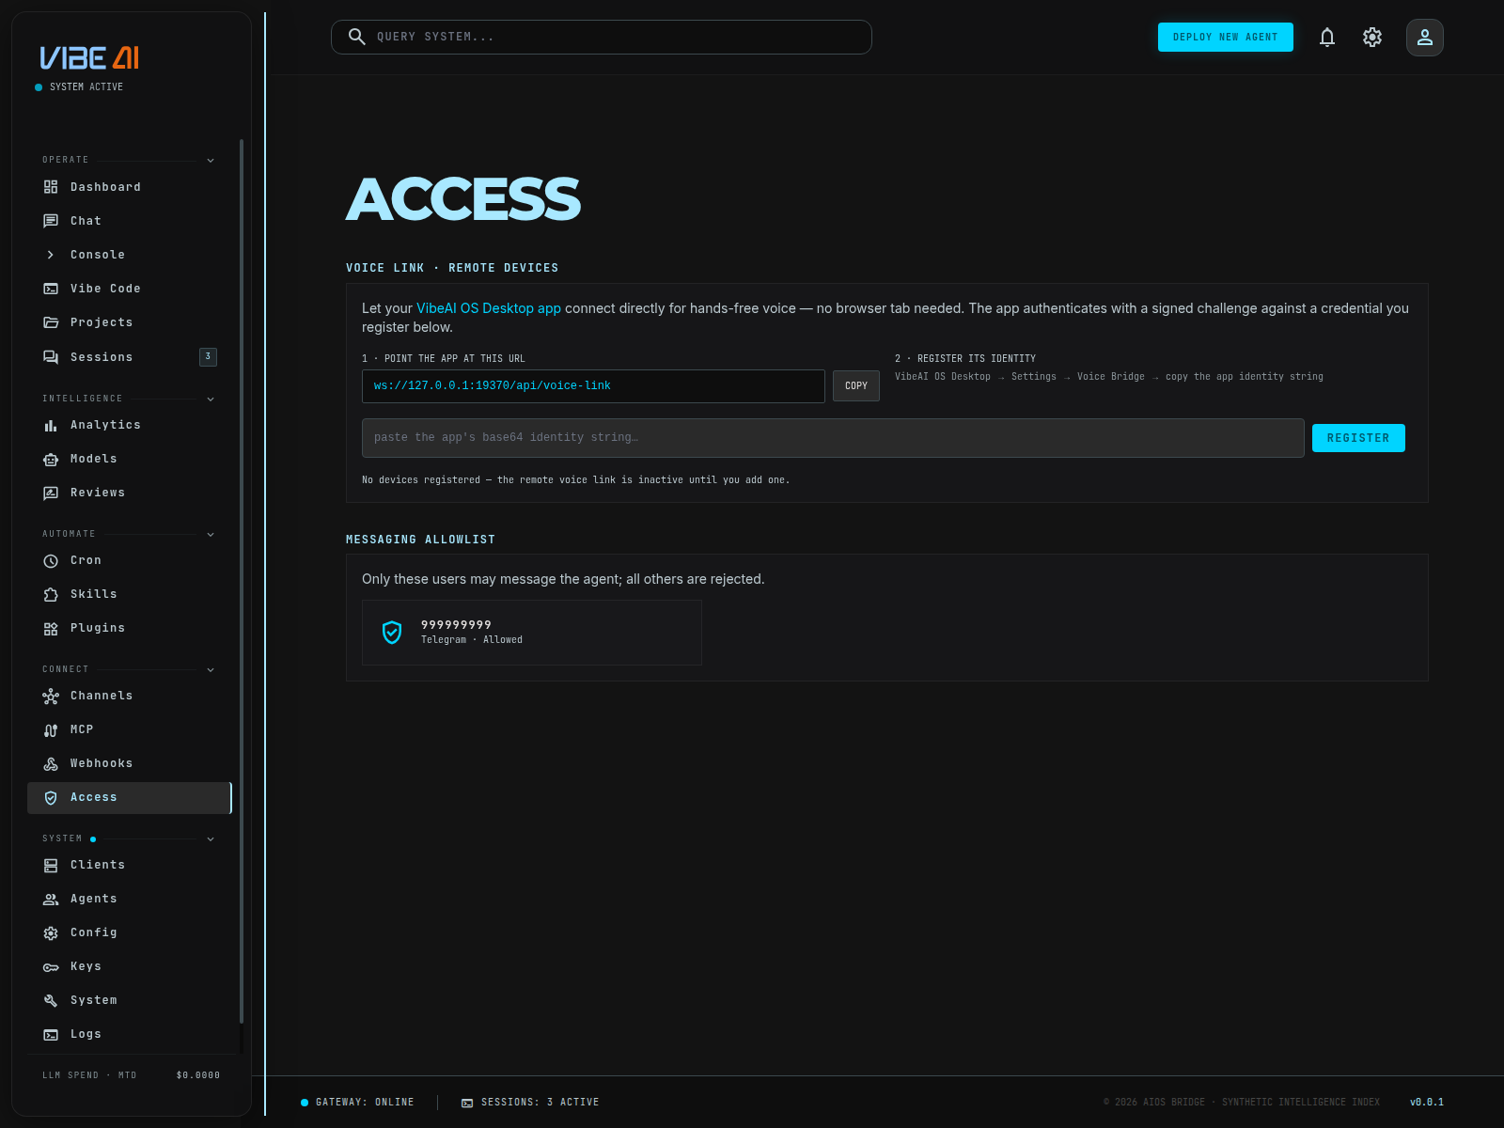Open settings gear in top bar
Screen dimensions: 1504x1128
click(1372, 38)
